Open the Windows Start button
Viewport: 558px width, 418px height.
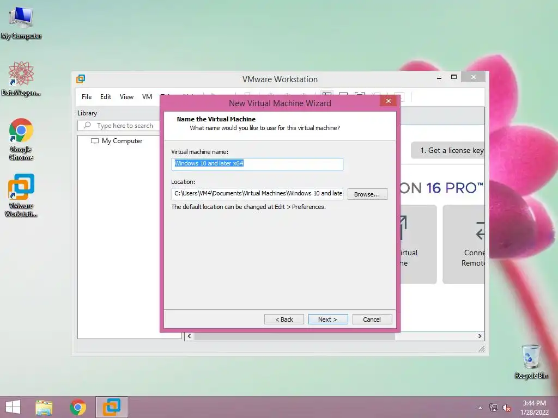[13, 407]
